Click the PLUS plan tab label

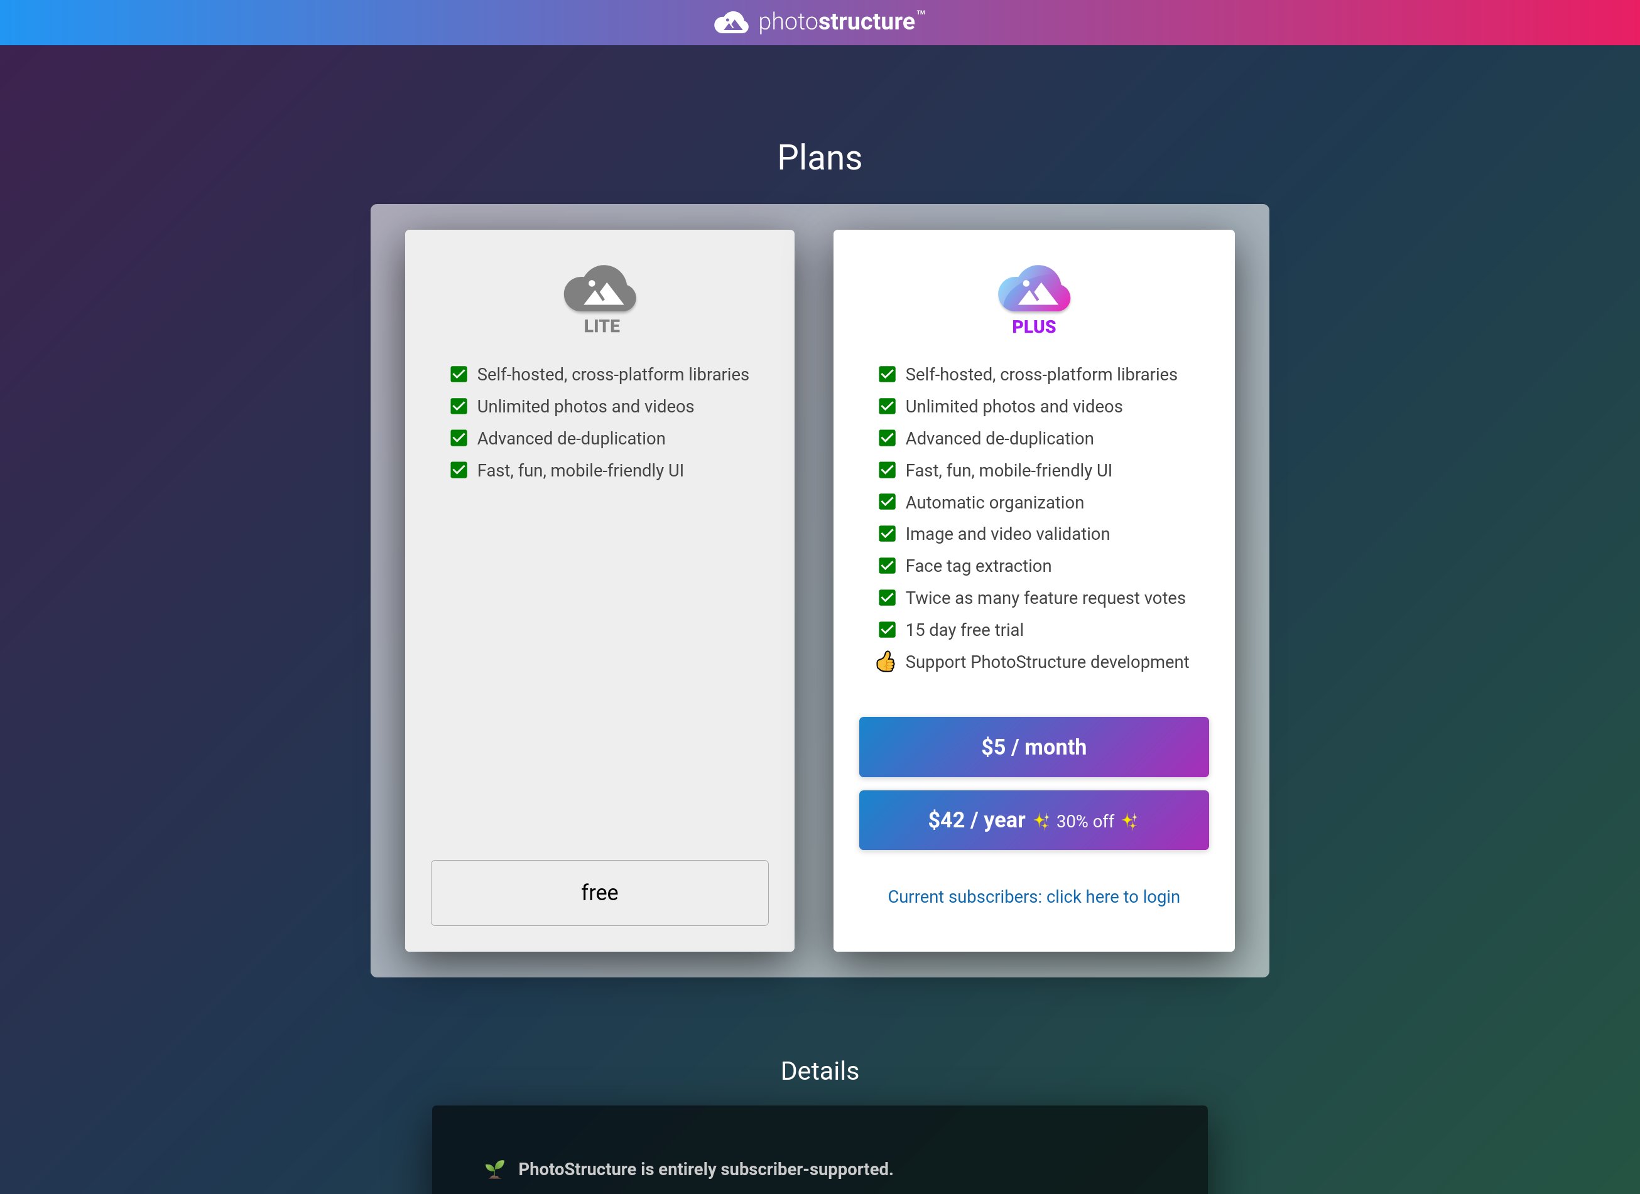[1034, 326]
